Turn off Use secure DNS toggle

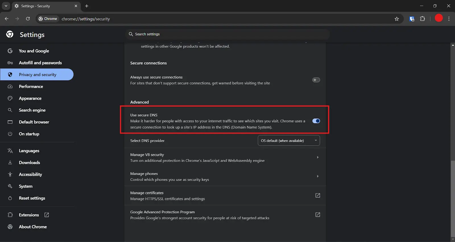click(x=316, y=121)
